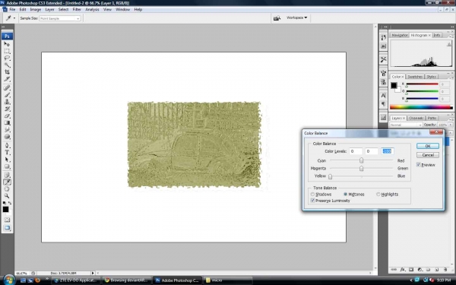Select the Slice tool
Screen dimensions: 456x285
[7, 79]
